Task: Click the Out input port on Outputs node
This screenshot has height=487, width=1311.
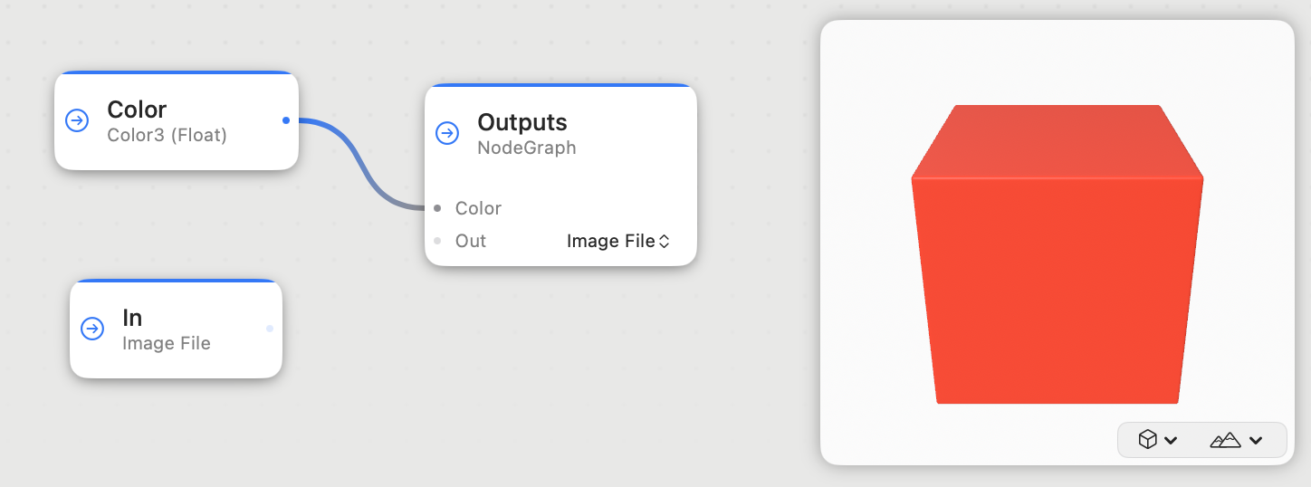Action: pyautogui.click(x=437, y=241)
